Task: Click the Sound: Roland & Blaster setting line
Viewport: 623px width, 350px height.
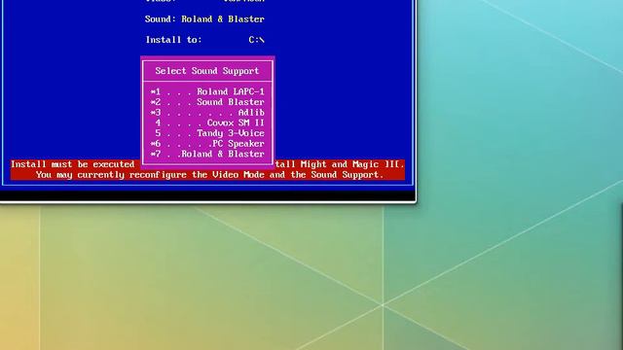Action: [204, 19]
